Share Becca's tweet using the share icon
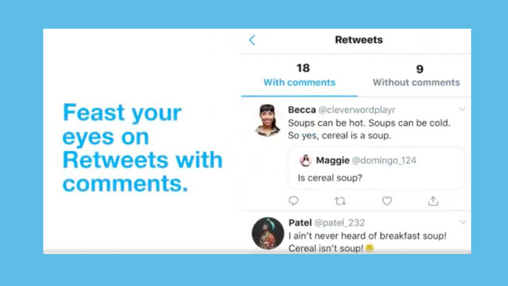Screen dimensions: 508x286 pyautogui.click(x=433, y=201)
